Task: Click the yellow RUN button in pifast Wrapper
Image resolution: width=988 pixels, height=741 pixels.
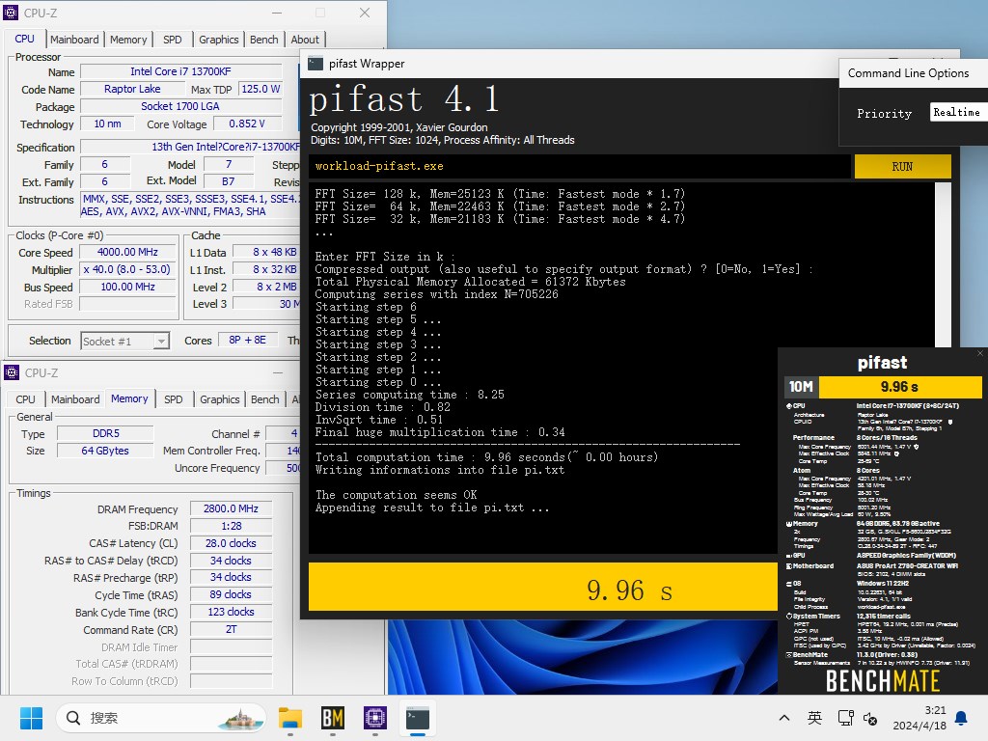Action: [x=902, y=166]
